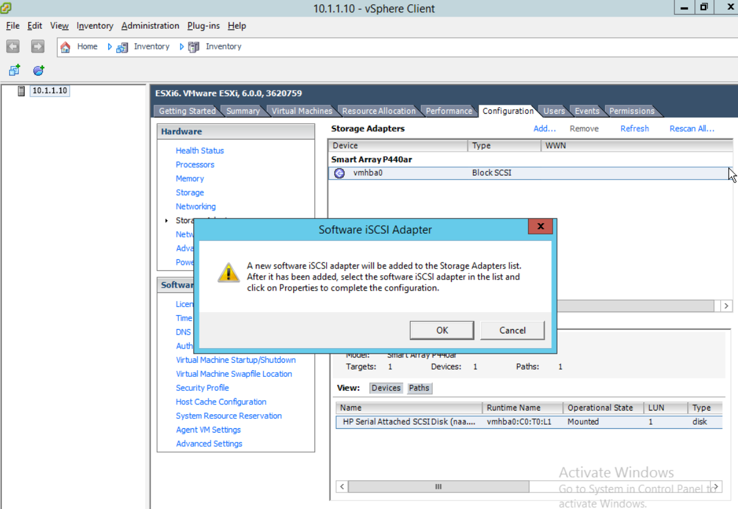
Task: Click the warning icon in the iSCSI dialog
Action: [x=228, y=273]
